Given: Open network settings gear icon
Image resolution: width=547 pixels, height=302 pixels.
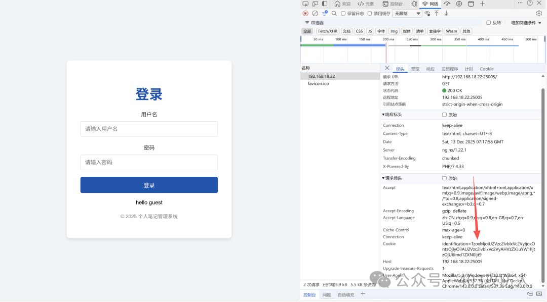Looking at the screenshot, I should coord(539,14).
